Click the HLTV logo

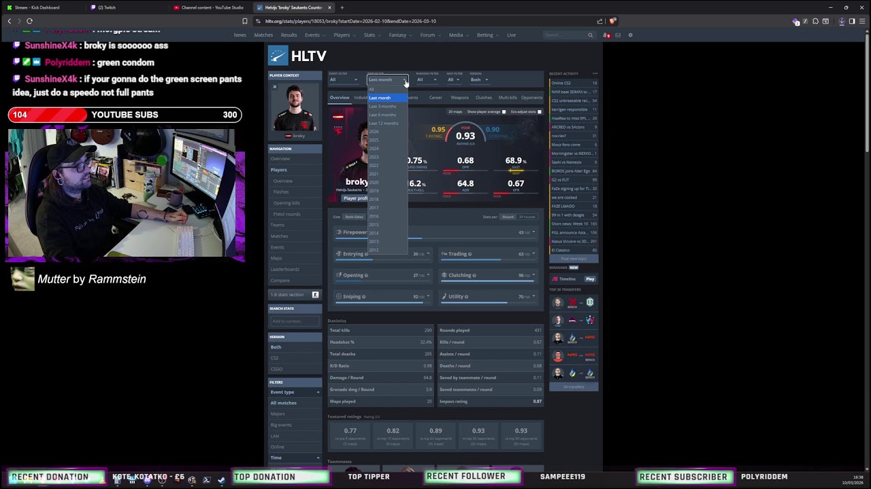point(297,56)
